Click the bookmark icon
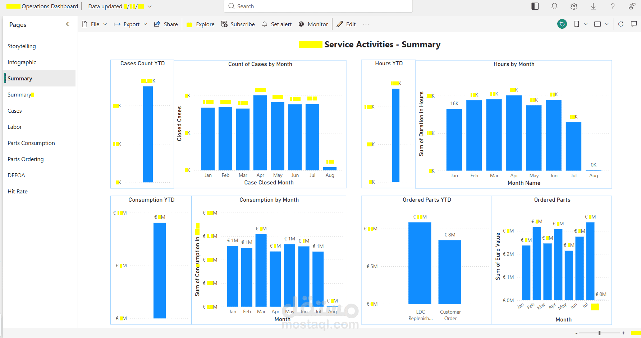 577,24
